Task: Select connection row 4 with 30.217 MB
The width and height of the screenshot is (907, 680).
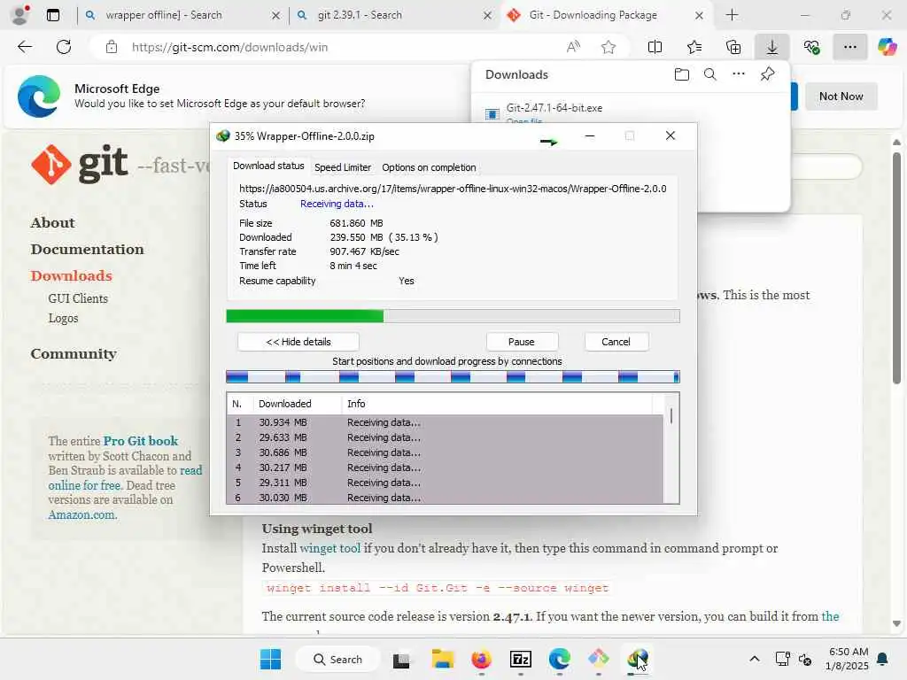Action: pos(445,467)
